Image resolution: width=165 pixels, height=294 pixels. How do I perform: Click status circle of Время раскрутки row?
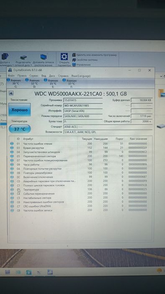12,148
